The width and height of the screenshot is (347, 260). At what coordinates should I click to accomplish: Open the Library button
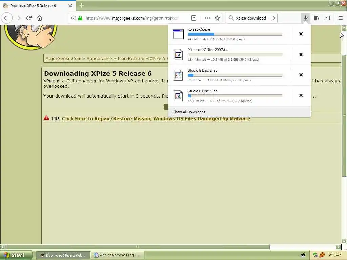pos(317,18)
